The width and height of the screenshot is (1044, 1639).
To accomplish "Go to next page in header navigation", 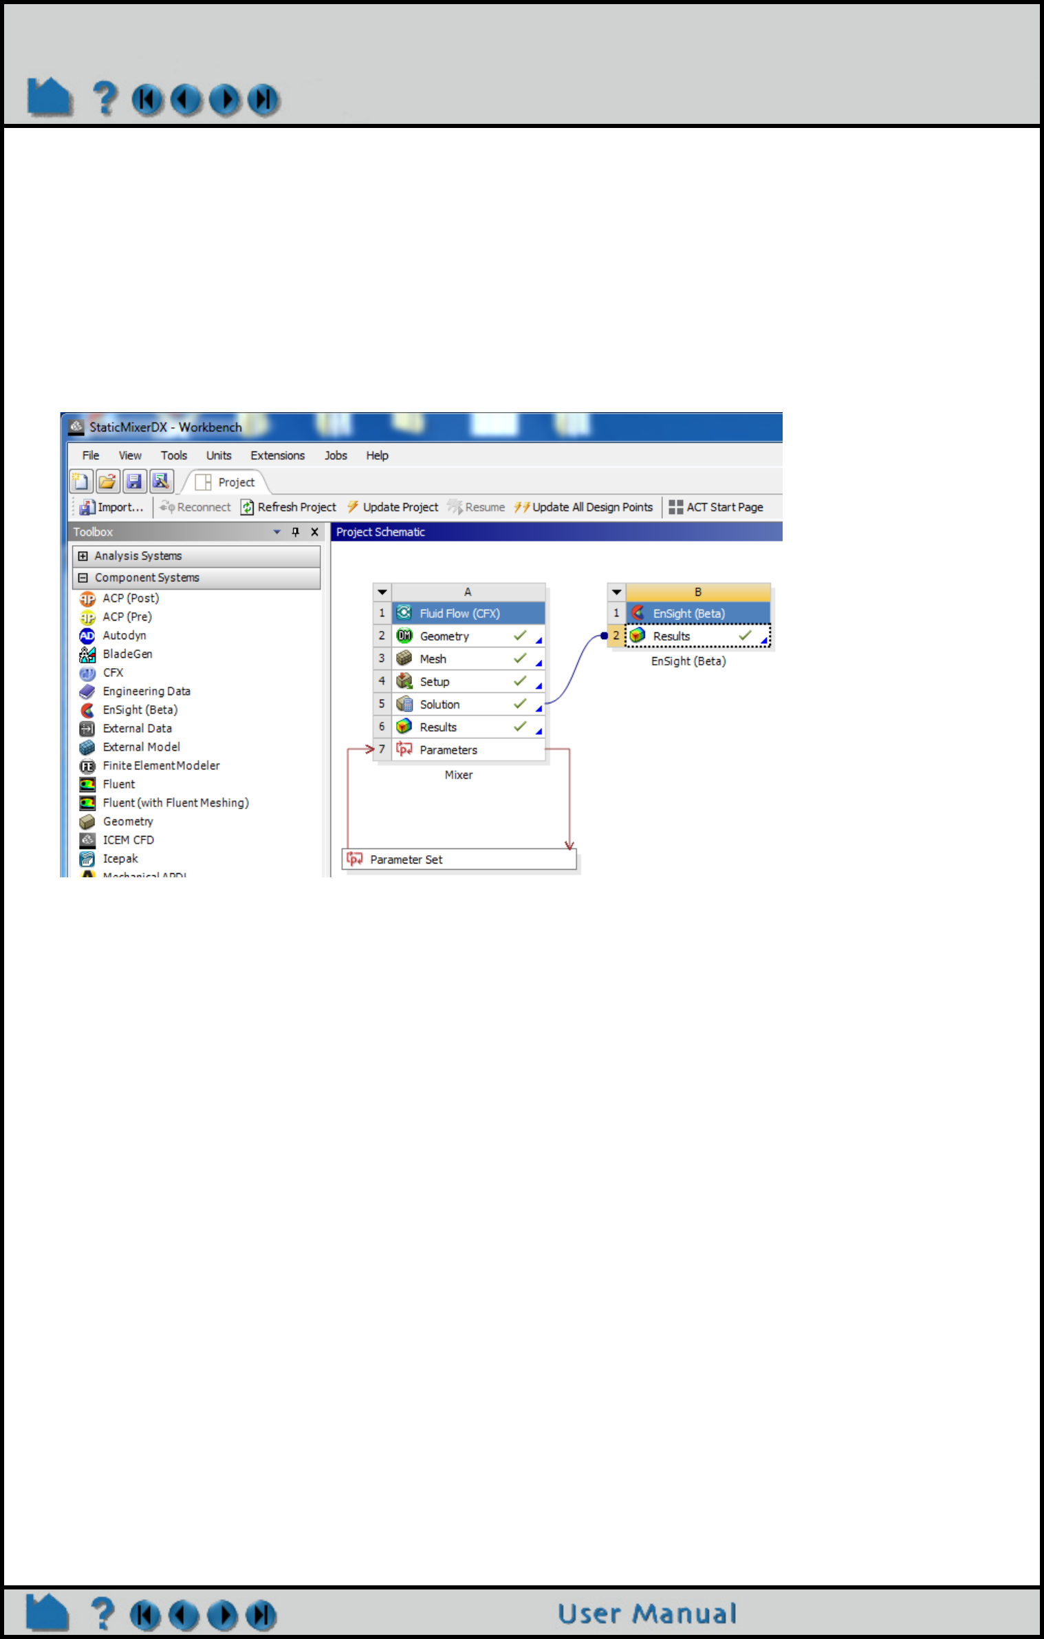I will (x=225, y=100).
